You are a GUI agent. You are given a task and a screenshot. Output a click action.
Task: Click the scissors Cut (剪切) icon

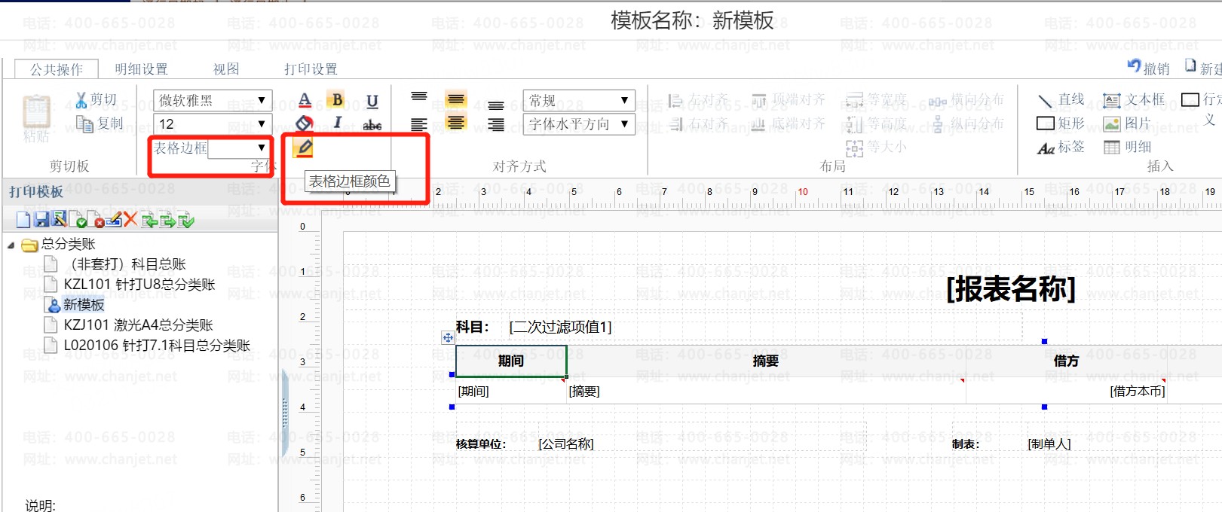coord(81,99)
